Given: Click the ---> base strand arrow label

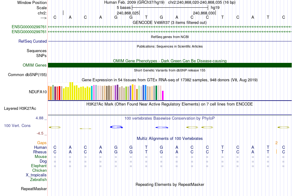Looking at the screenshot, I should click(x=44, y=18).
